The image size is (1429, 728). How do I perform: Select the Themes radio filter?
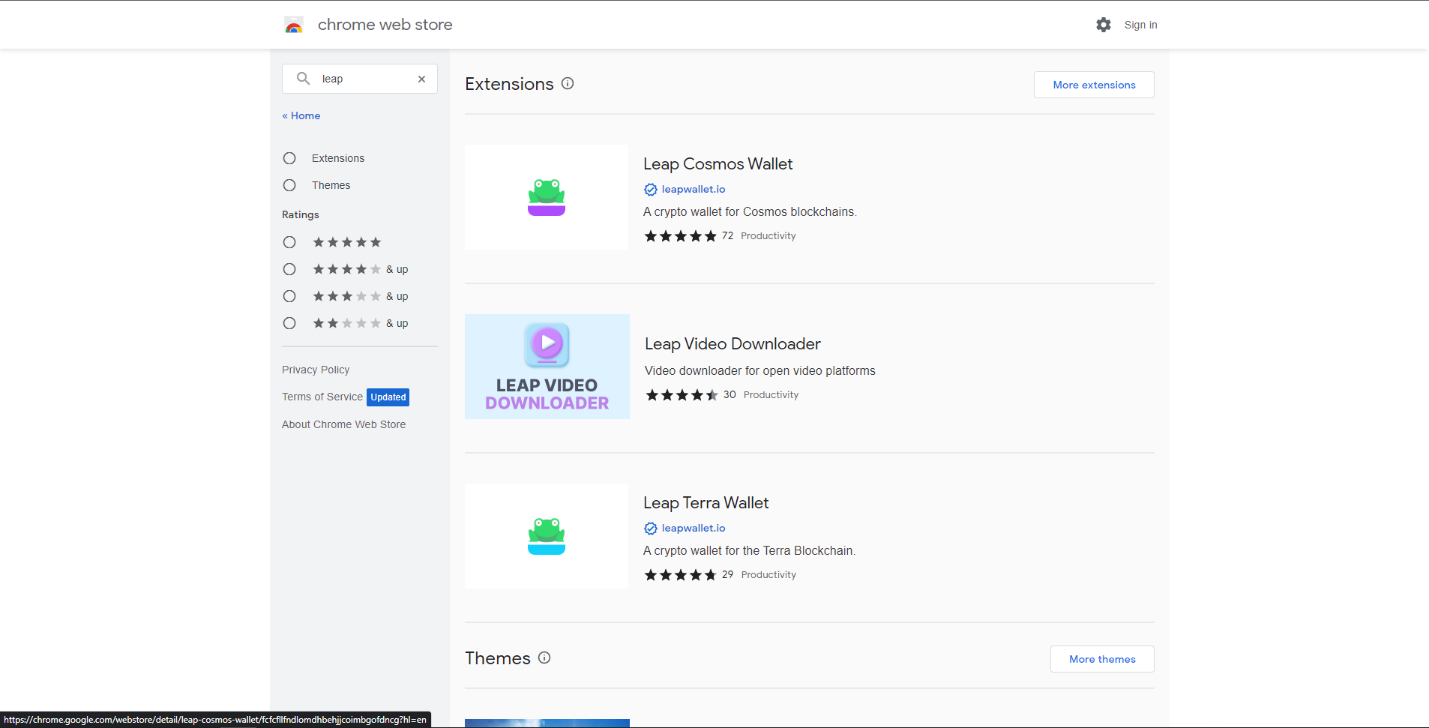(289, 185)
